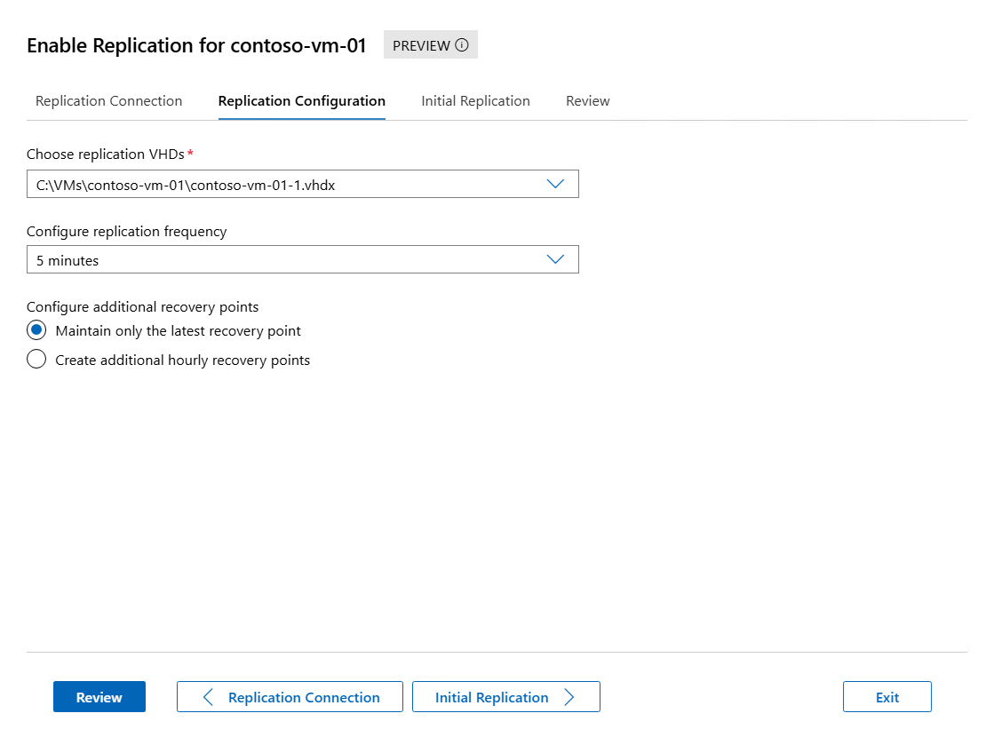Select the Replication Configuration tab
This screenshot has width=994, height=745.
pos(301,101)
